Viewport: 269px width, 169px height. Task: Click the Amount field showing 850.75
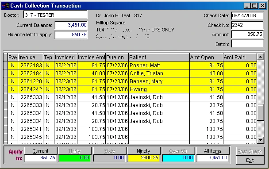coord(247,35)
